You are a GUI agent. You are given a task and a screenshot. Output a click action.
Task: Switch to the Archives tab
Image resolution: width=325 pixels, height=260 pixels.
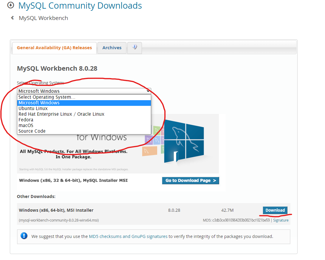112,48
